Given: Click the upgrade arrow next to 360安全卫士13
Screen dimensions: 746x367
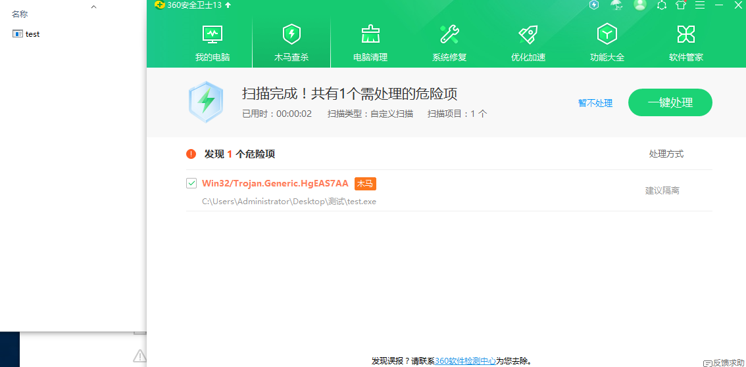Looking at the screenshot, I should [228, 5].
